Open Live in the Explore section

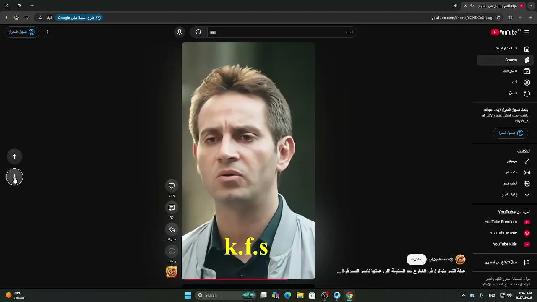click(504, 172)
